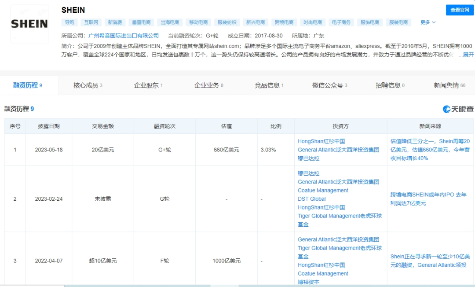Select the 新消费 tag
This screenshot has height=287, width=475.
click(x=115, y=22)
